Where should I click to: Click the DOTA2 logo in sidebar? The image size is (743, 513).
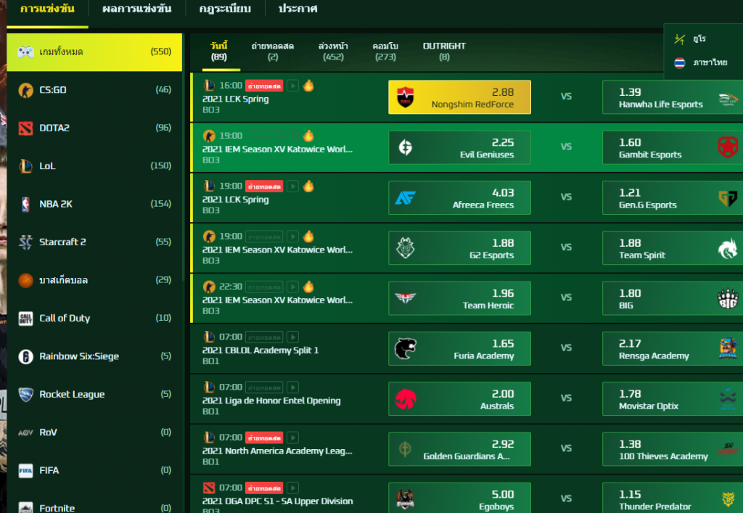[x=25, y=128]
